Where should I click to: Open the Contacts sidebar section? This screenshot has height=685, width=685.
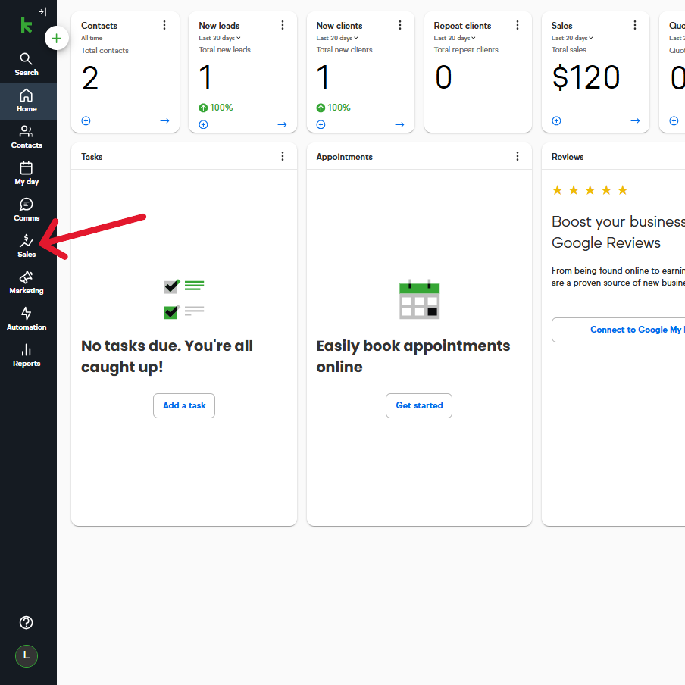click(27, 136)
